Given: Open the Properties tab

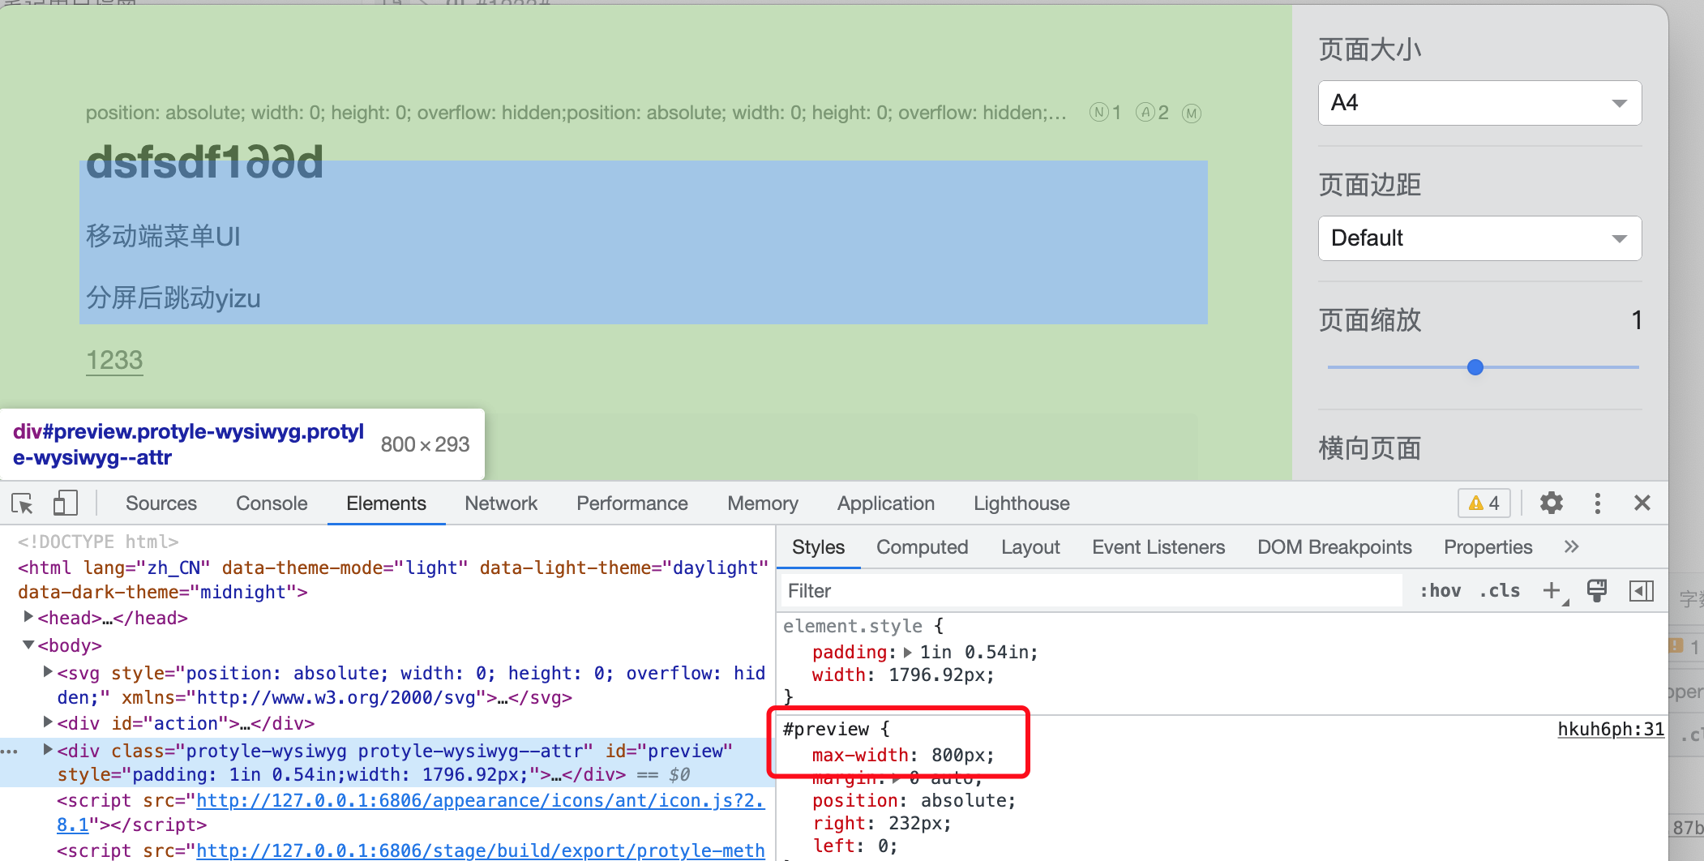Looking at the screenshot, I should coord(1488,547).
